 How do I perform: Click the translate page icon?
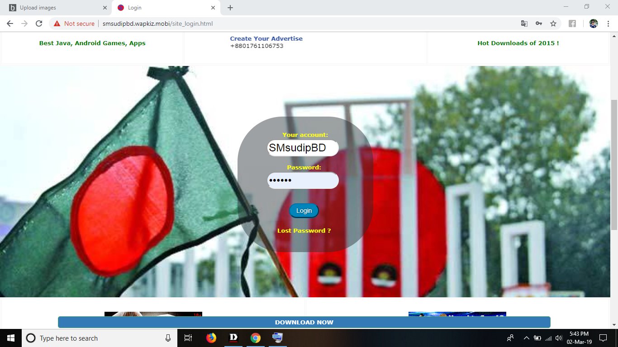point(524,23)
